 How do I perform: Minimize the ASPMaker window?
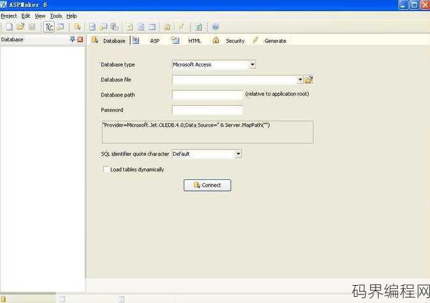point(403,5)
